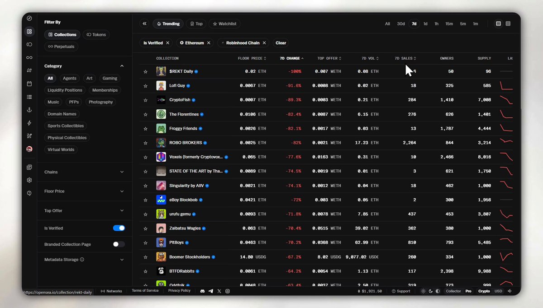Switch to compact table view icon

click(x=508, y=23)
